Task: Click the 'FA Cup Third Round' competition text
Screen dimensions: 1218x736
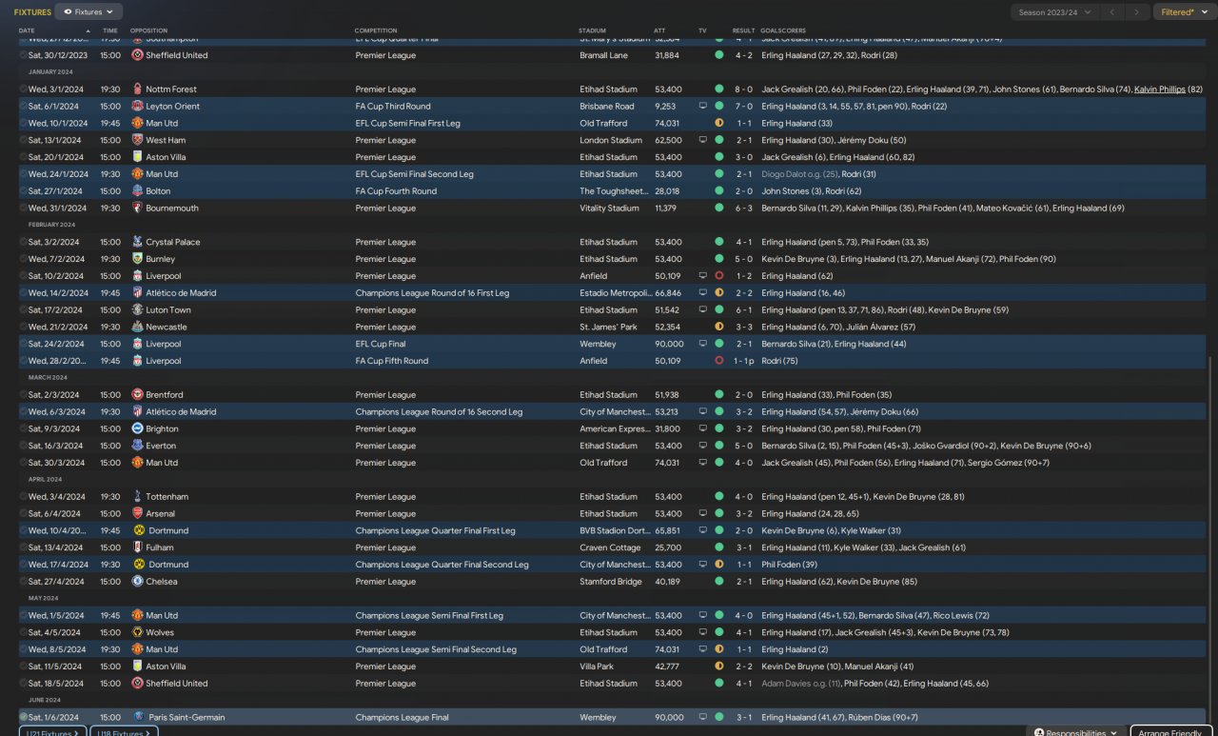Action: click(x=393, y=107)
